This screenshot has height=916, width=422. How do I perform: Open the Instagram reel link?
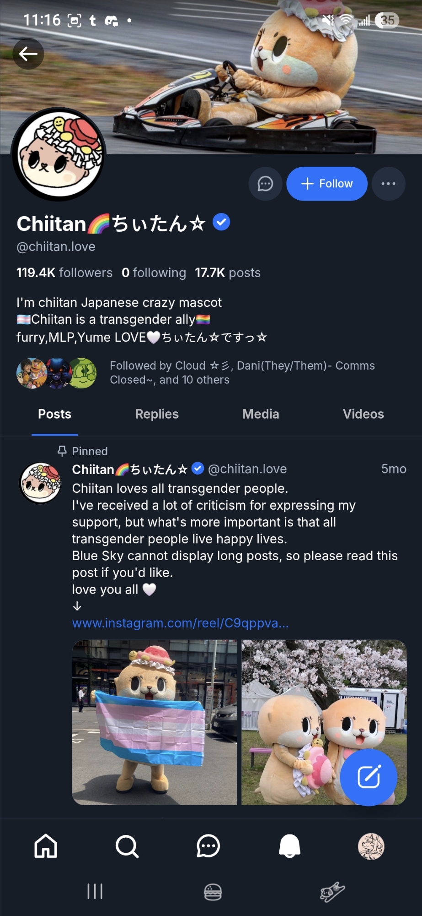click(x=180, y=623)
